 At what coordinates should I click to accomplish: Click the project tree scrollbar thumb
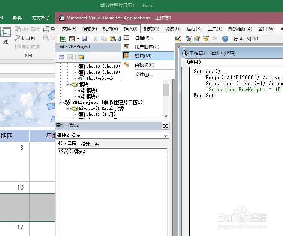pos(166,90)
